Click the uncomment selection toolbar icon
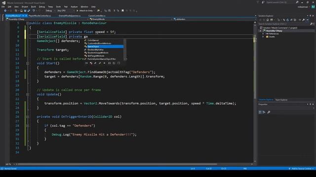The height and width of the screenshot is (177, 316). tap(118, 11)
